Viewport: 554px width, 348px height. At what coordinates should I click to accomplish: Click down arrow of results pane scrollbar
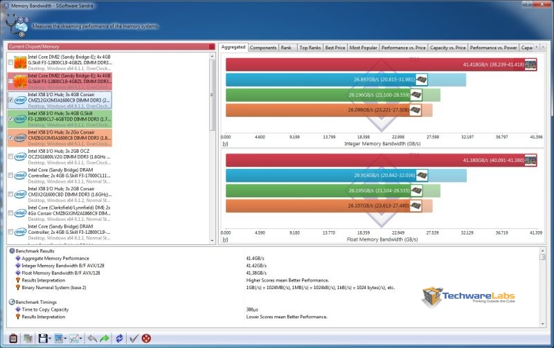tap(543, 324)
